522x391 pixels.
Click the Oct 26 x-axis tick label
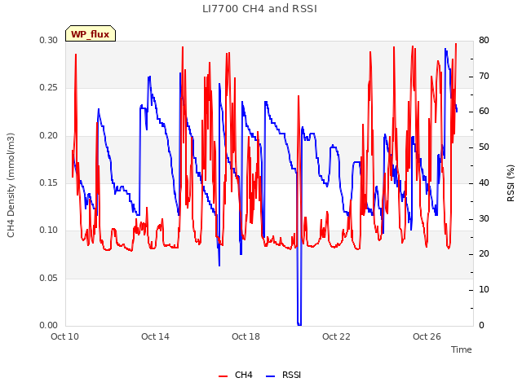[427, 336]
